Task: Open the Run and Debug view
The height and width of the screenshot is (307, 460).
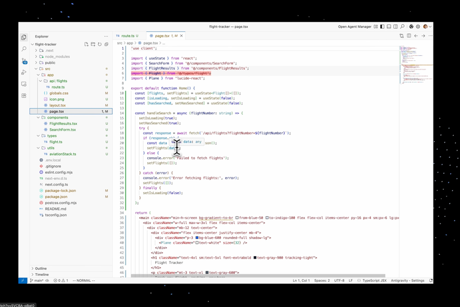Action: pyautogui.click(x=24, y=72)
